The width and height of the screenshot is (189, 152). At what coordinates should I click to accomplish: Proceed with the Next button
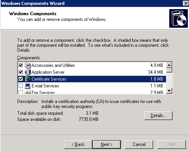tap(106, 144)
